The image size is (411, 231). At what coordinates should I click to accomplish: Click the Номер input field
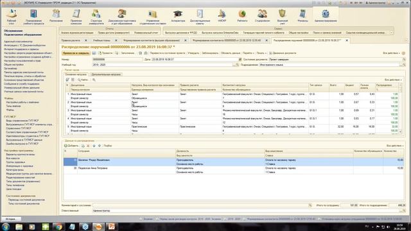click(118, 60)
